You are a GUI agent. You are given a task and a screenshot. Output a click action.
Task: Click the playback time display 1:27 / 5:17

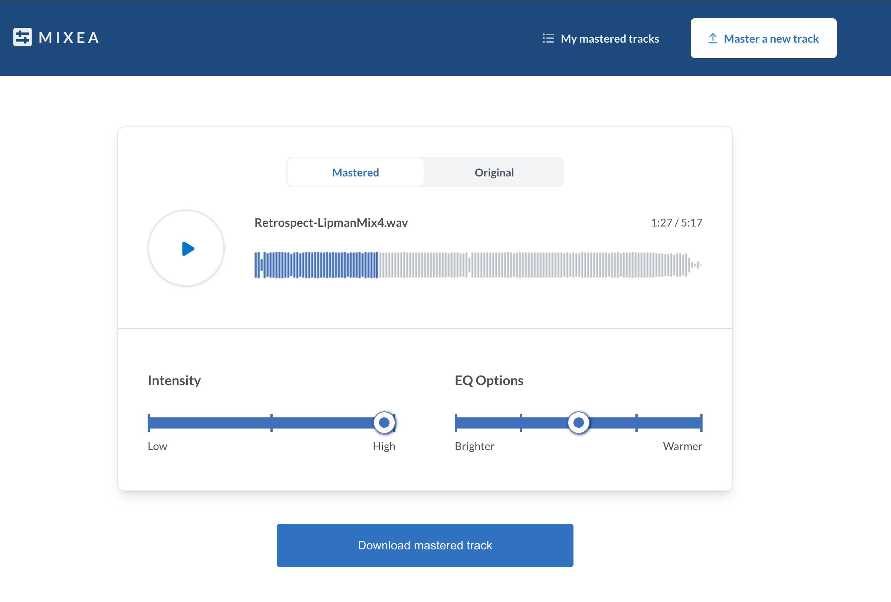point(676,222)
